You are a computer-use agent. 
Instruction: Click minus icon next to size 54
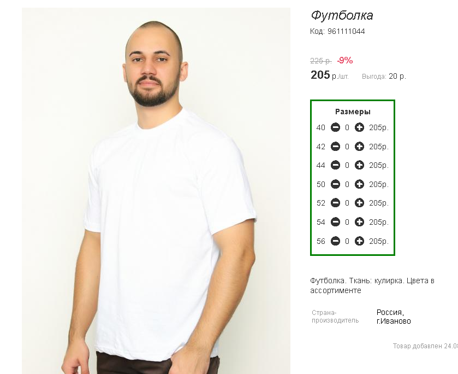(x=335, y=222)
